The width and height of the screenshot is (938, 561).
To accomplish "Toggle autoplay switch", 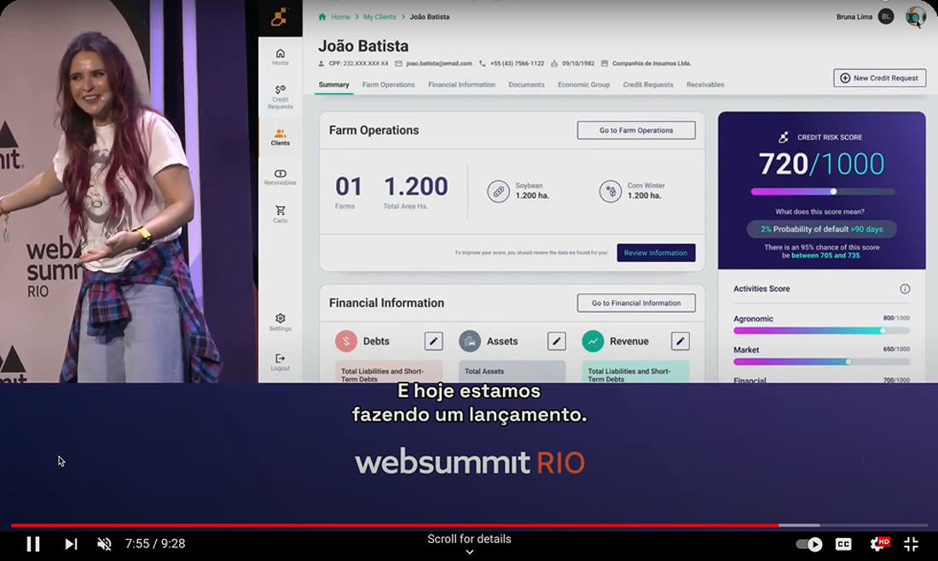I will click(808, 544).
